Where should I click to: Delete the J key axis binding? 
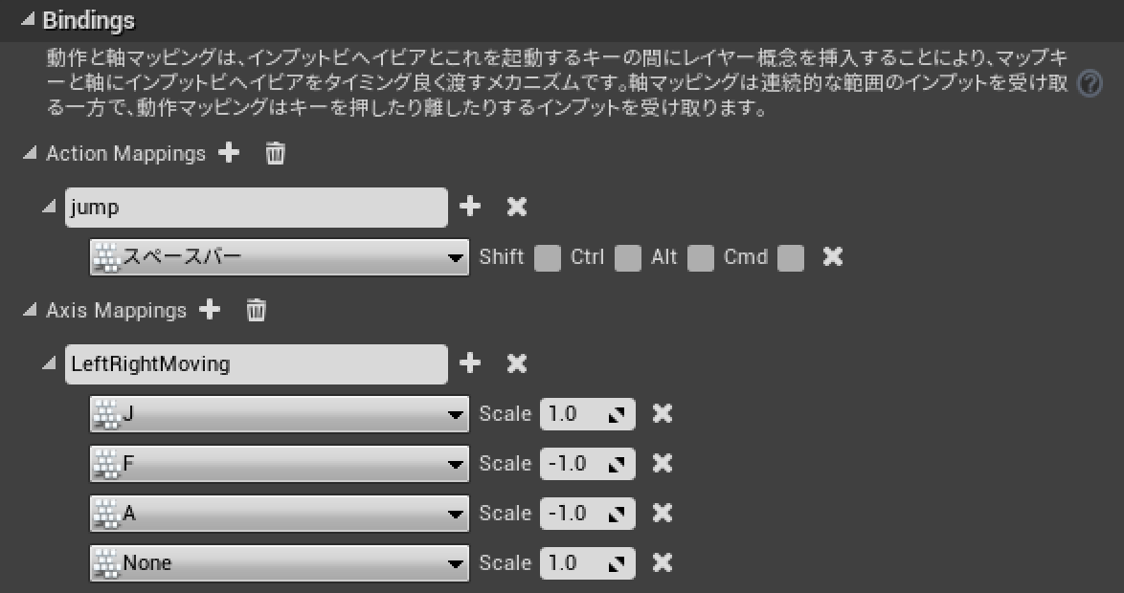click(x=663, y=413)
